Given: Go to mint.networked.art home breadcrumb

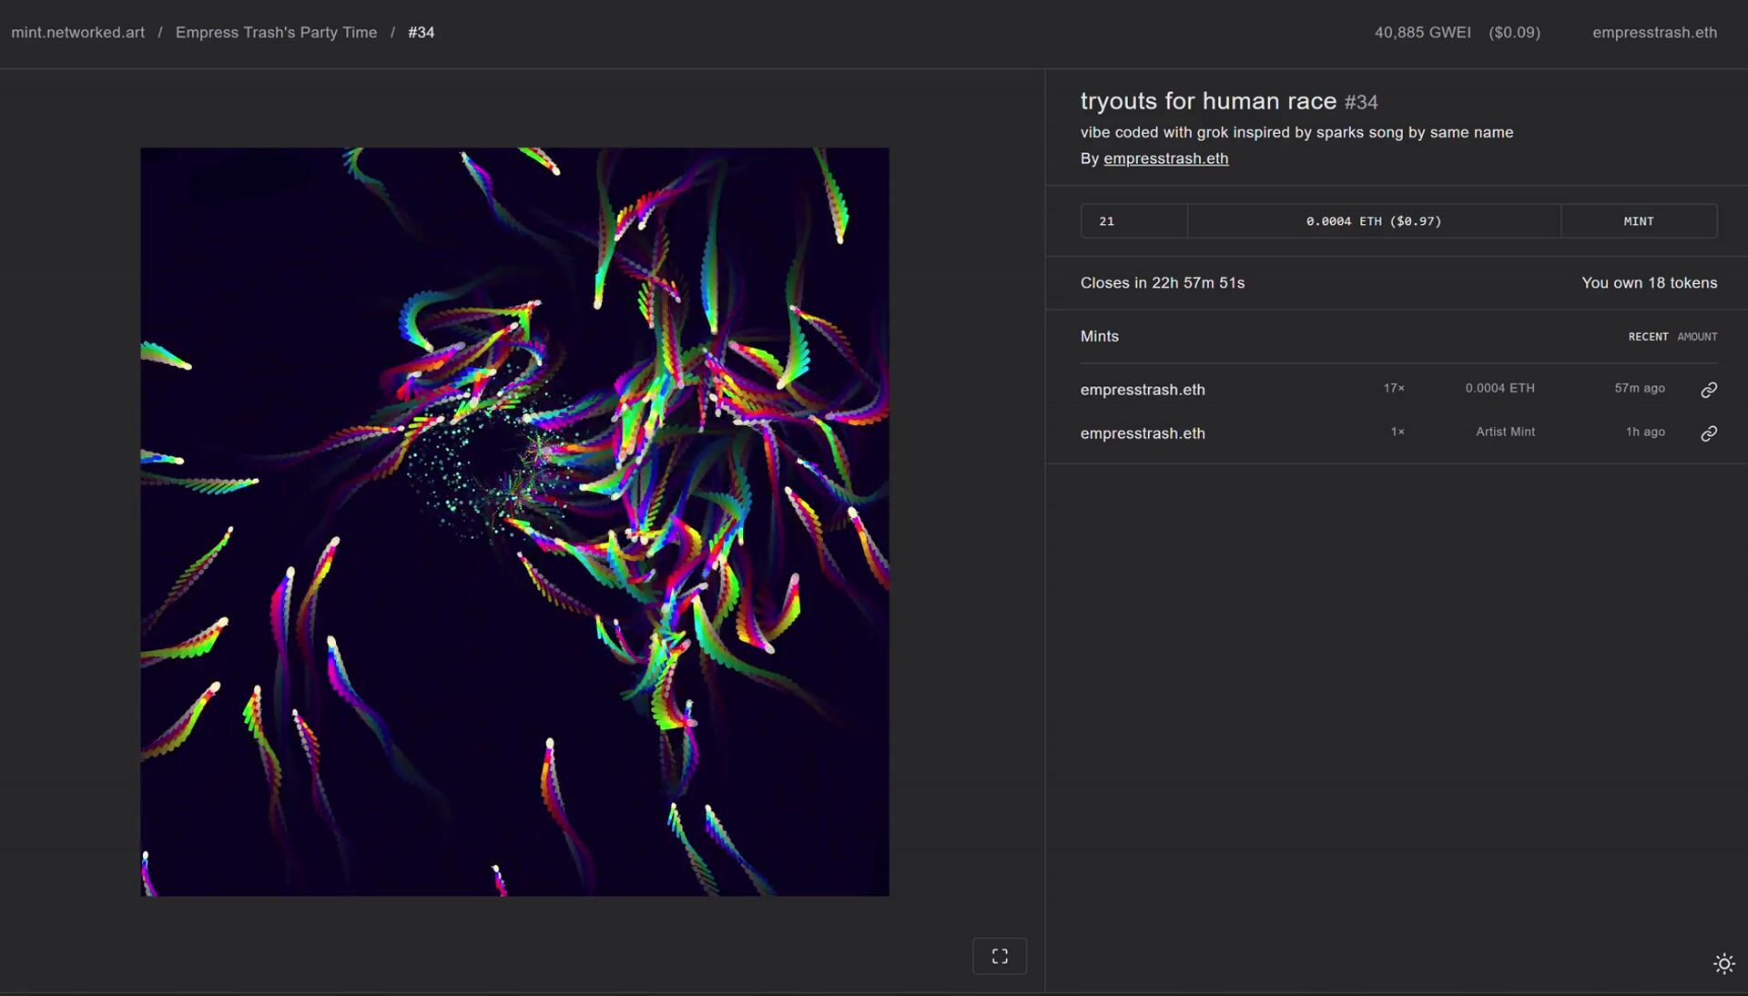Looking at the screenshot, I should [78, 33].
